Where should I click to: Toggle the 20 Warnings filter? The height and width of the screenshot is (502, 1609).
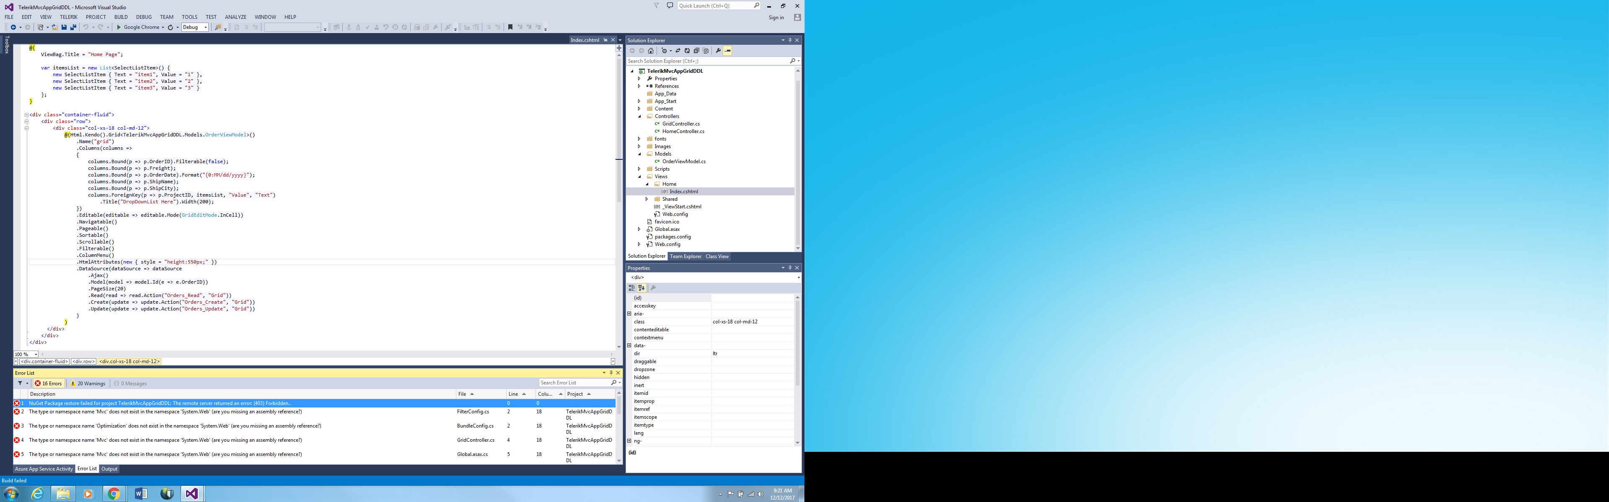point(88,384)
